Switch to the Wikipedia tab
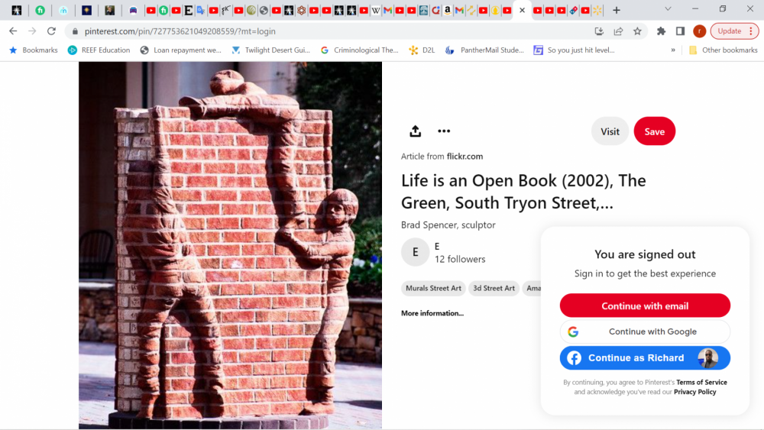 (375, 10)
